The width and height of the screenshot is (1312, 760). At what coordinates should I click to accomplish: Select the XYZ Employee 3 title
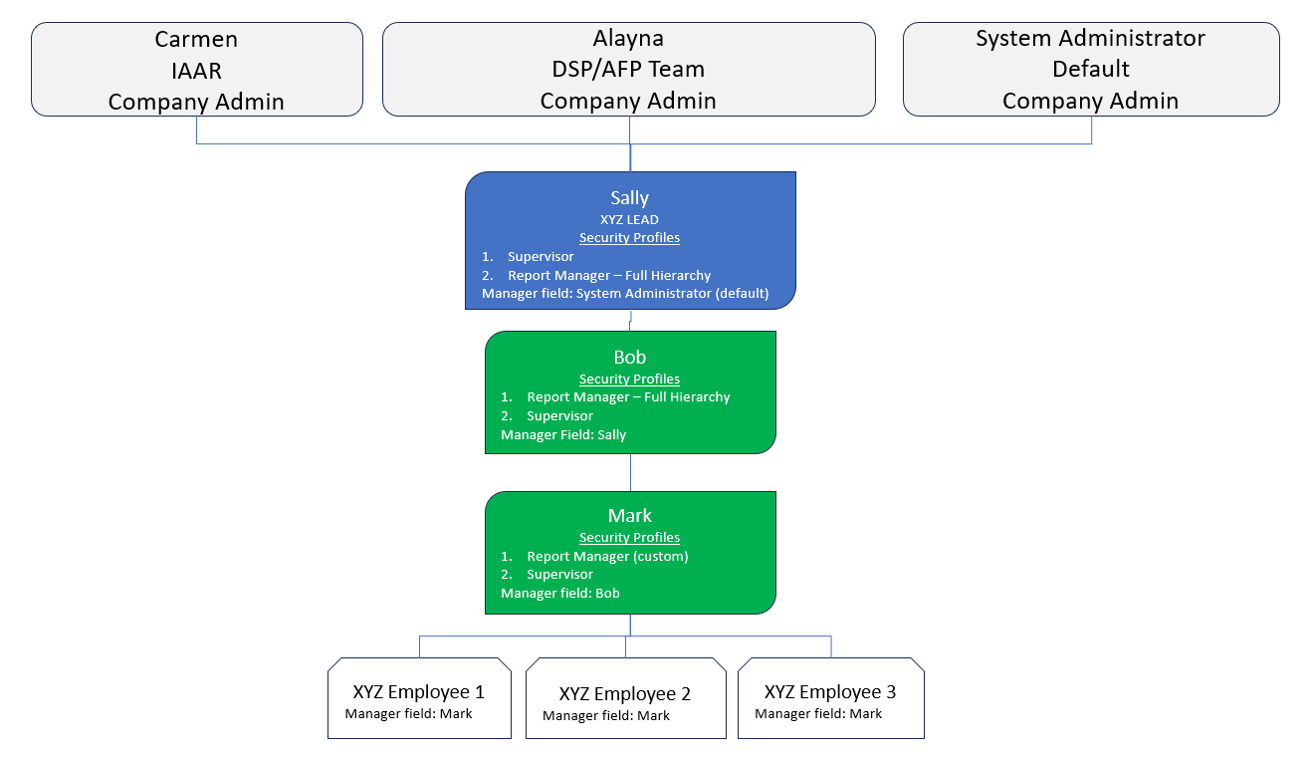pos(830,692)
